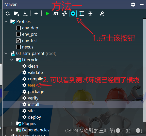Reload all Maven projects

(x=8, y=14)
